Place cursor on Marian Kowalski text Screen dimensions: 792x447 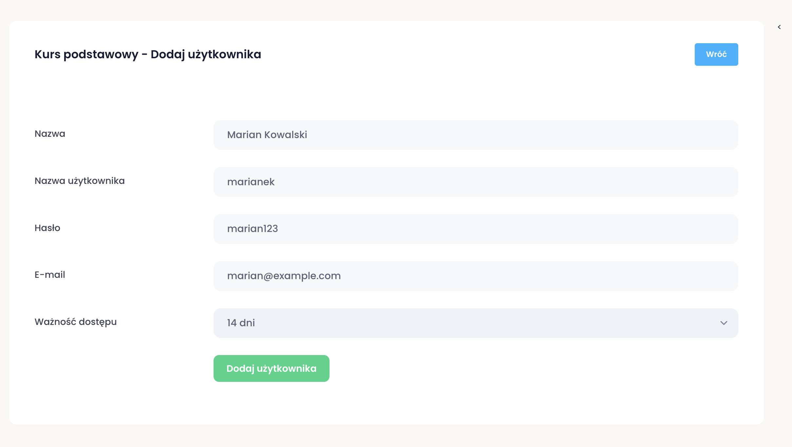(267, 135)
